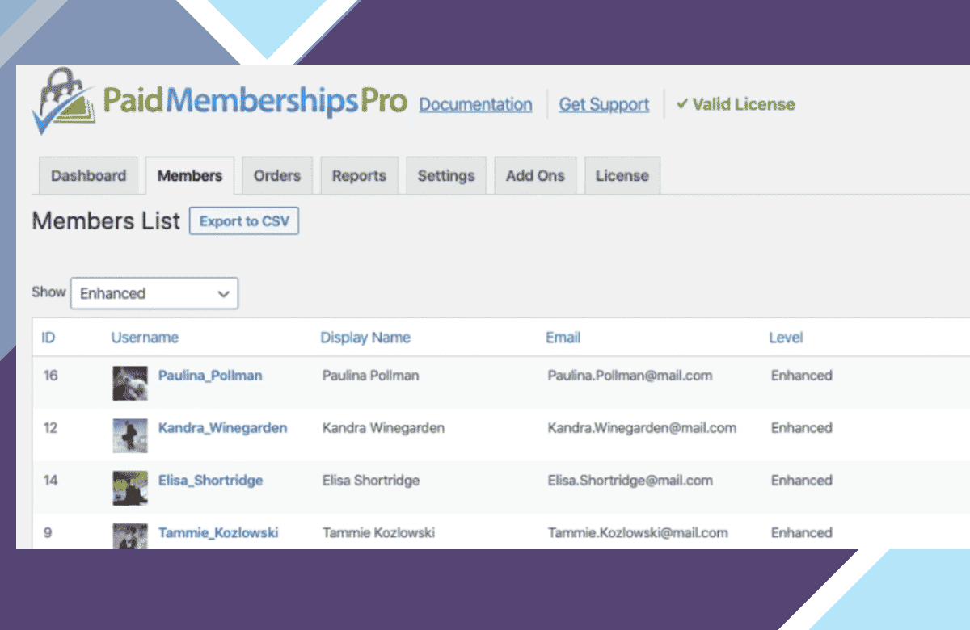The height and width of the screenshot is (630, 970).
Task: Click the Members List heading
Action: click(x=106, y=221)
